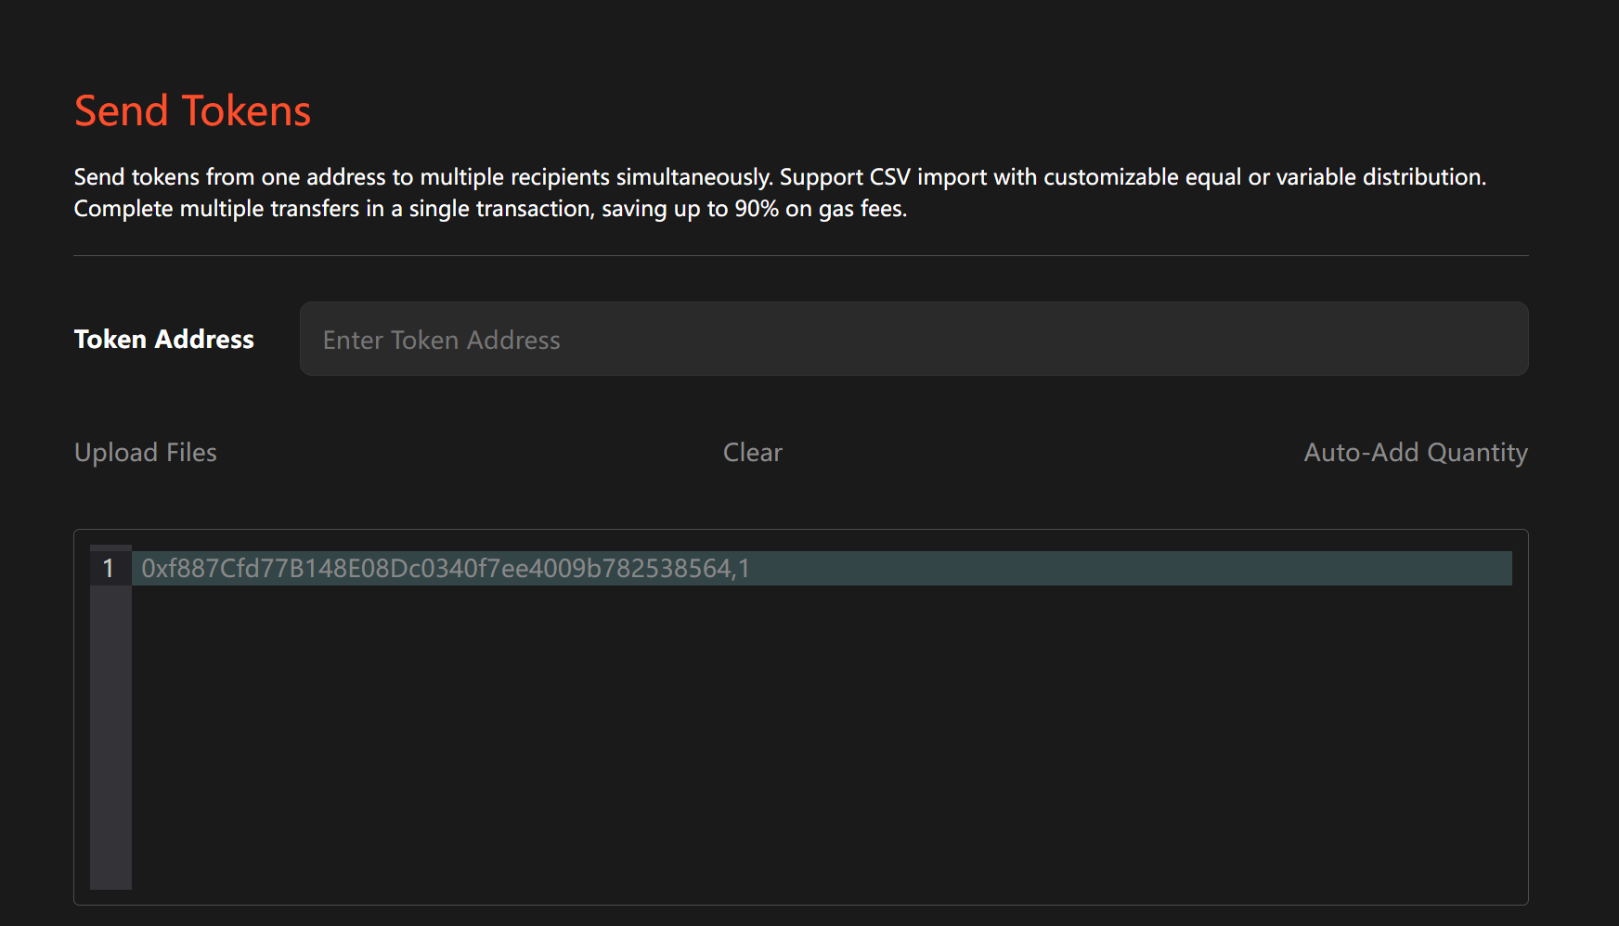Click the Send Tokens heading
This screenshot has height=926, width=1619.
[x=192, y=111]
